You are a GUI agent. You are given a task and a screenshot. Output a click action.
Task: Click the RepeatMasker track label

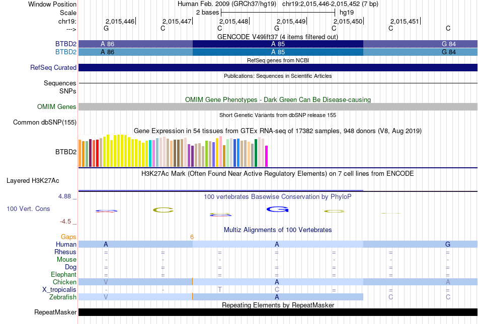point(55,312)
